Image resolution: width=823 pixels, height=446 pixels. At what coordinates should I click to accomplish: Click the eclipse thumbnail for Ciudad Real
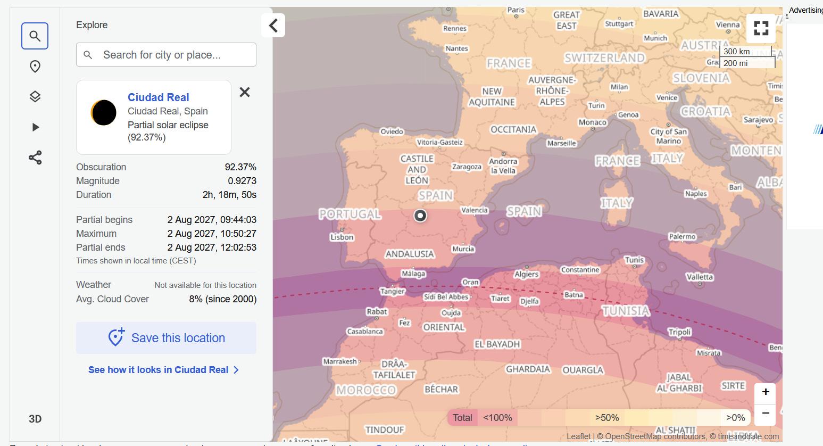[104, 112]
